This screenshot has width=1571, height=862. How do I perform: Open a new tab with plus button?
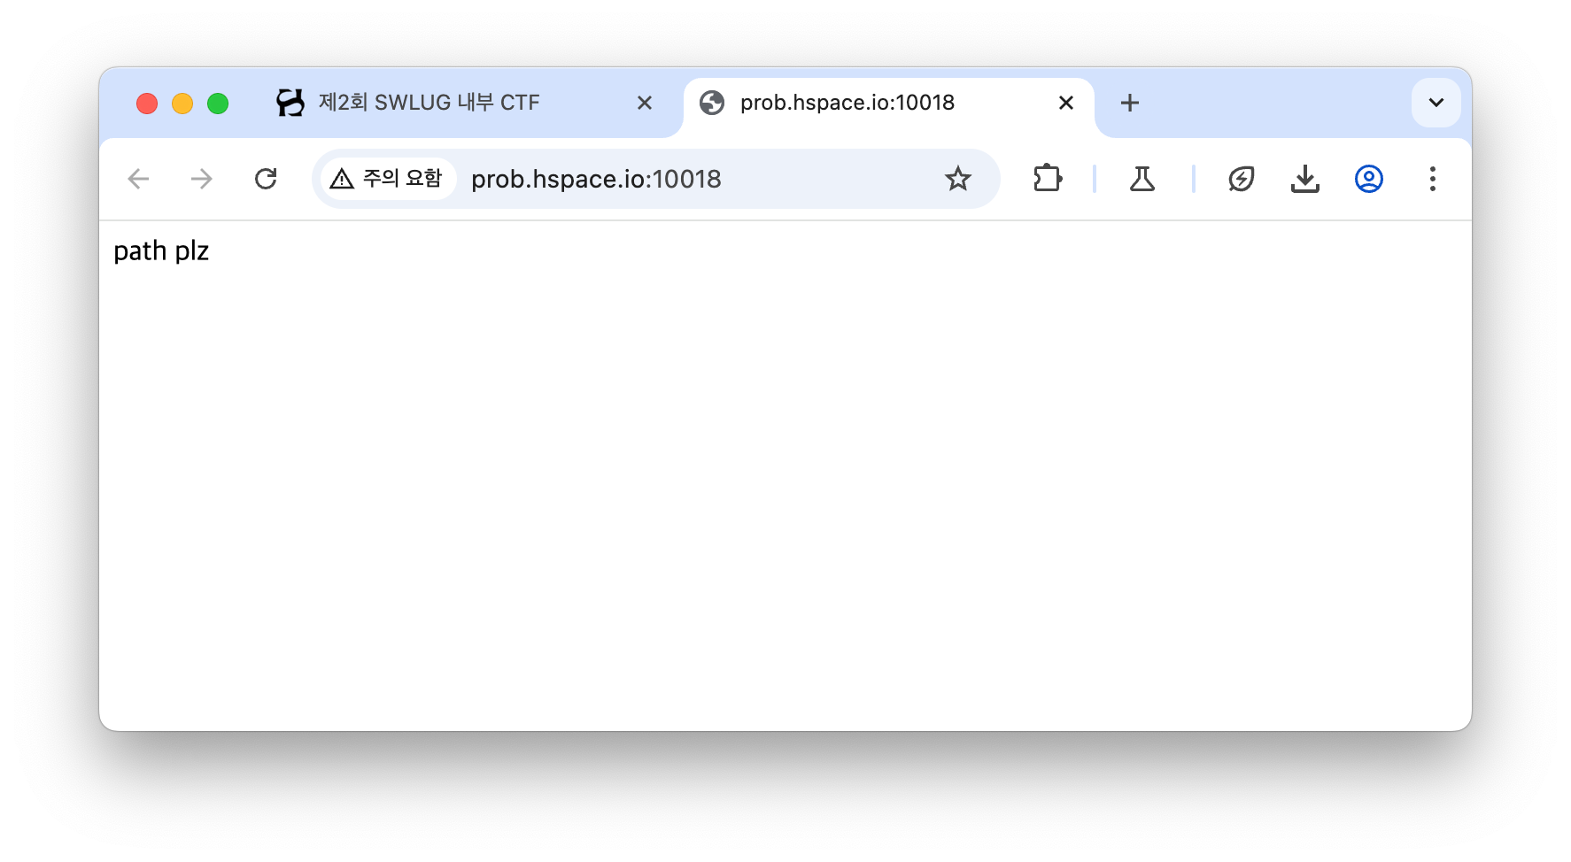[1130, 103]
